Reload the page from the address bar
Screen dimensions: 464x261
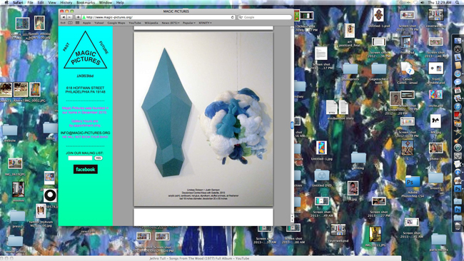point(232,17)
